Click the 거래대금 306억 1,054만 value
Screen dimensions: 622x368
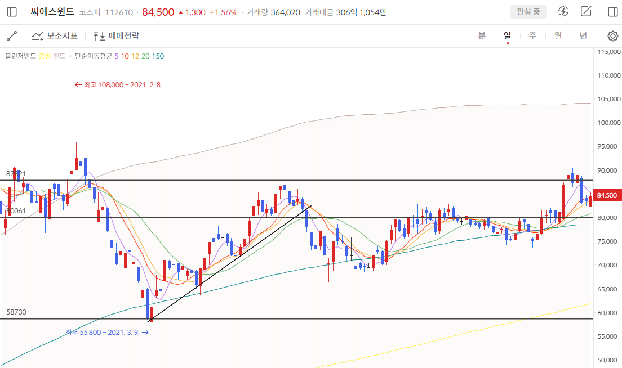345,12
